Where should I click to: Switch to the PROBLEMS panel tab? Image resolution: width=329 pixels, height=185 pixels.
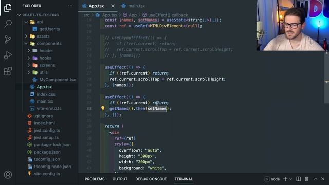[95, 179]
